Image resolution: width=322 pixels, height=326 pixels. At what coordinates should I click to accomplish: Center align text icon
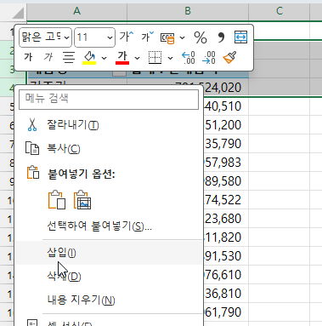click(x=69, y=58)
